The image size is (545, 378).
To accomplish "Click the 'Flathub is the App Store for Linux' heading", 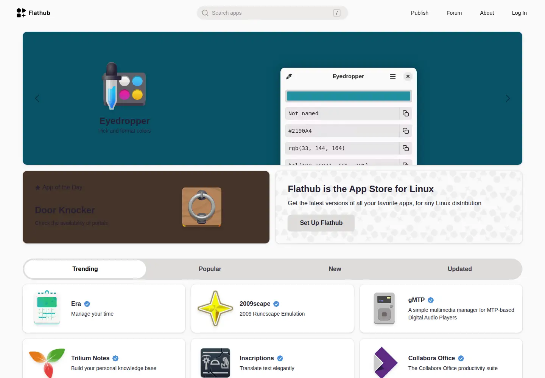I will (361, 189).
